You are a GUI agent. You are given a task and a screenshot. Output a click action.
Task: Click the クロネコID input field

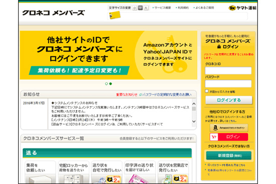[228, 71]
